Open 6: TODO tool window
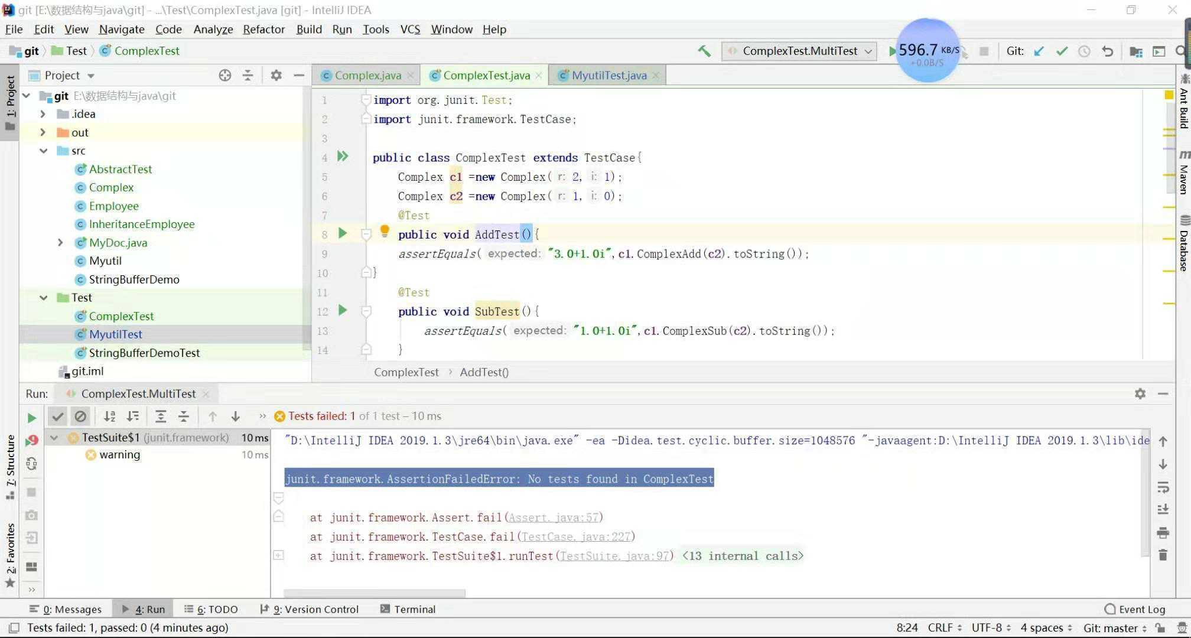 (211, 609)
